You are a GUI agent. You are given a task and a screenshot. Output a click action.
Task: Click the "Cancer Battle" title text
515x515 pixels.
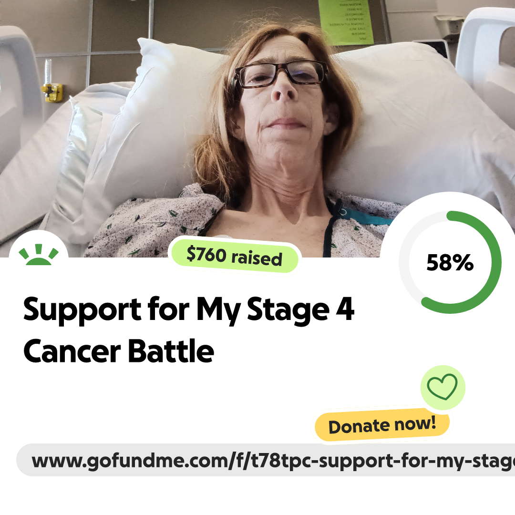point(119,351)
